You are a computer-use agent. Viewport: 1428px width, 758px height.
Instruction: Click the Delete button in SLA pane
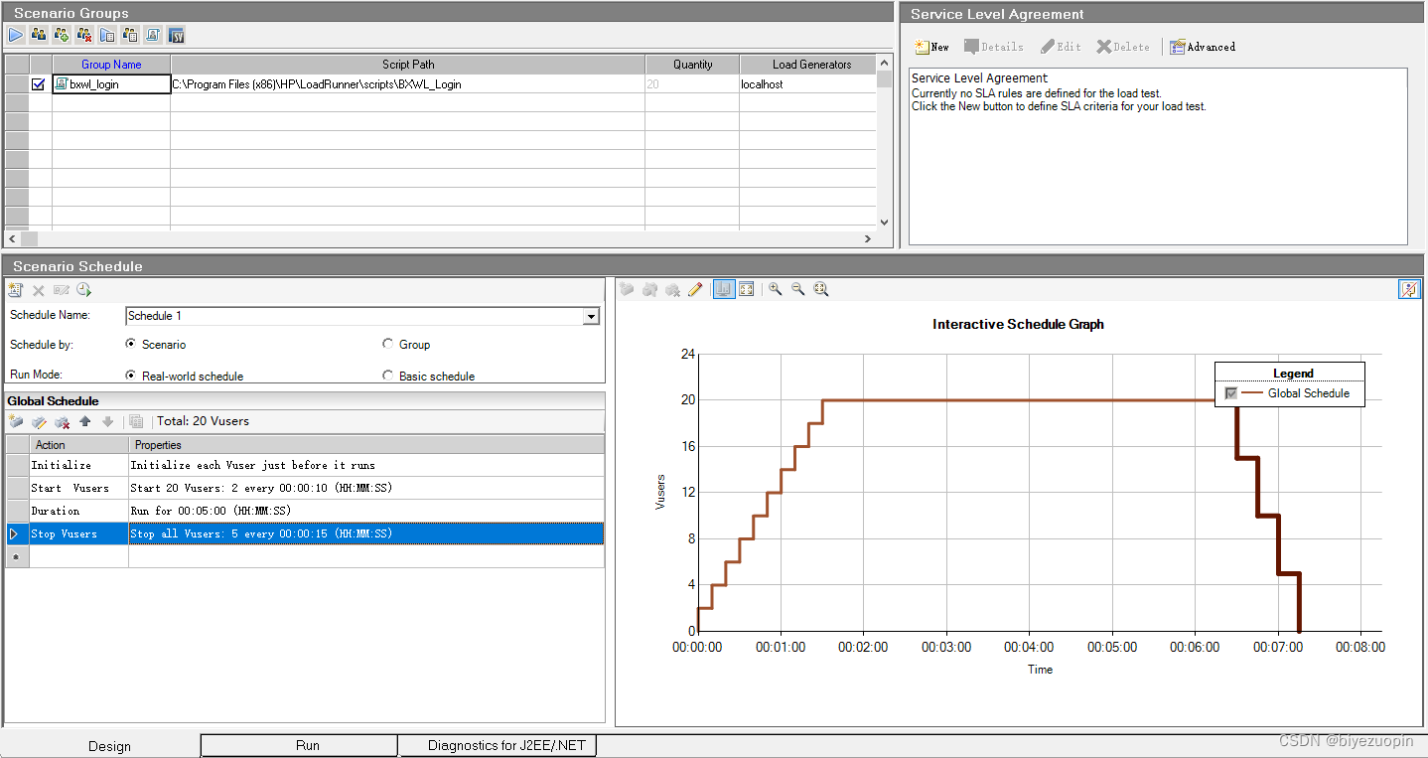tap(1123, 47)
